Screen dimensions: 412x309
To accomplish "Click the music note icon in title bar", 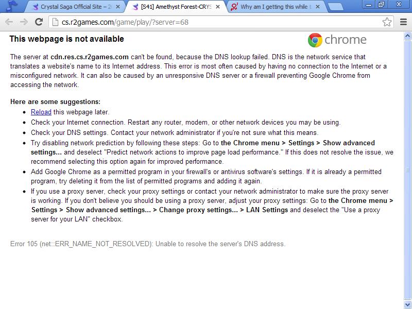I will (x=12, y=6).
